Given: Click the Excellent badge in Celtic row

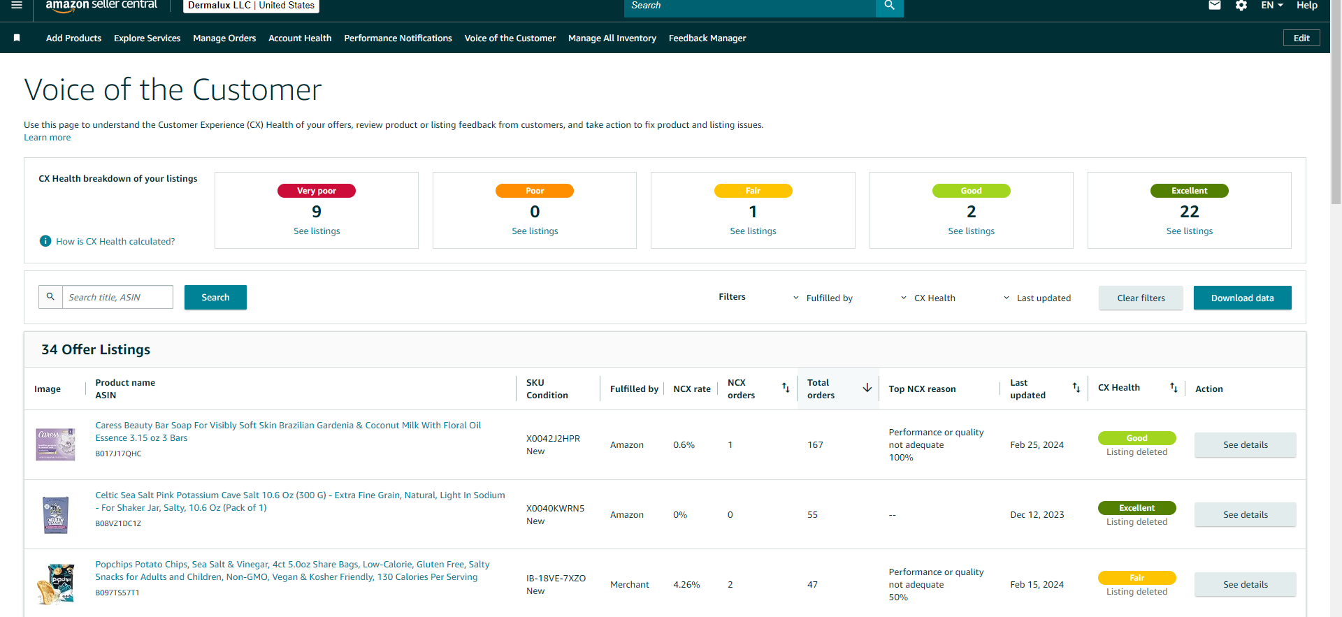Looking at the screenshot, I should click(x=1137, y=508).
